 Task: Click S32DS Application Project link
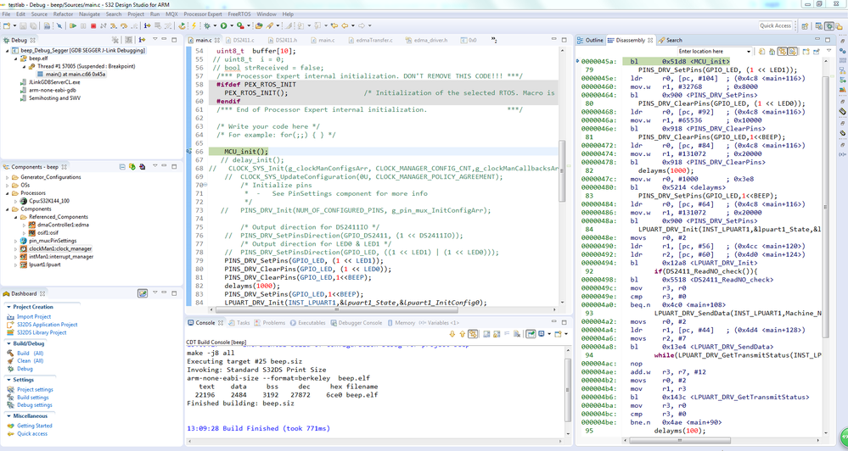click(x=47, y=325)
